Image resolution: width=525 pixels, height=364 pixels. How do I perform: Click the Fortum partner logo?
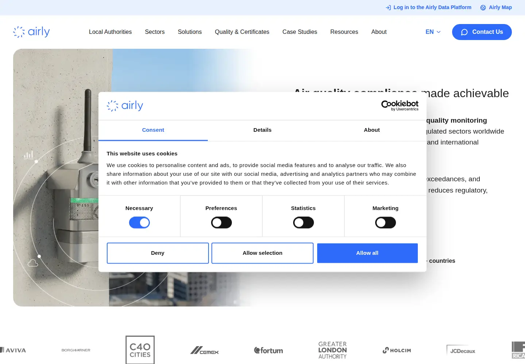(x=268, y=351)
